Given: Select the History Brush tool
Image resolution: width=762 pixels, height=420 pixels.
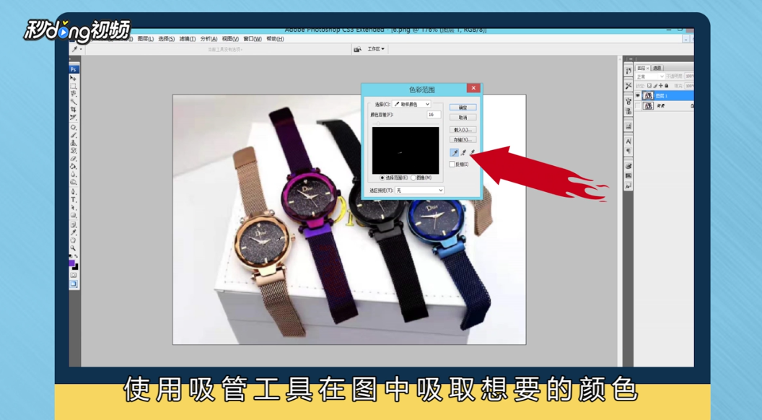Looking at the screenshot, I should (x=74, y=151).
